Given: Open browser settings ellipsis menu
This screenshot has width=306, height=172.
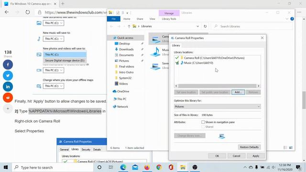Looking at the screenshot, I should (299, 12).
